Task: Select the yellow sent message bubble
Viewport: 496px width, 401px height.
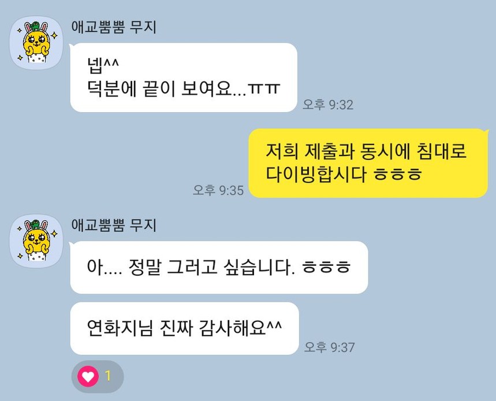Action: [x=368, y=163]
